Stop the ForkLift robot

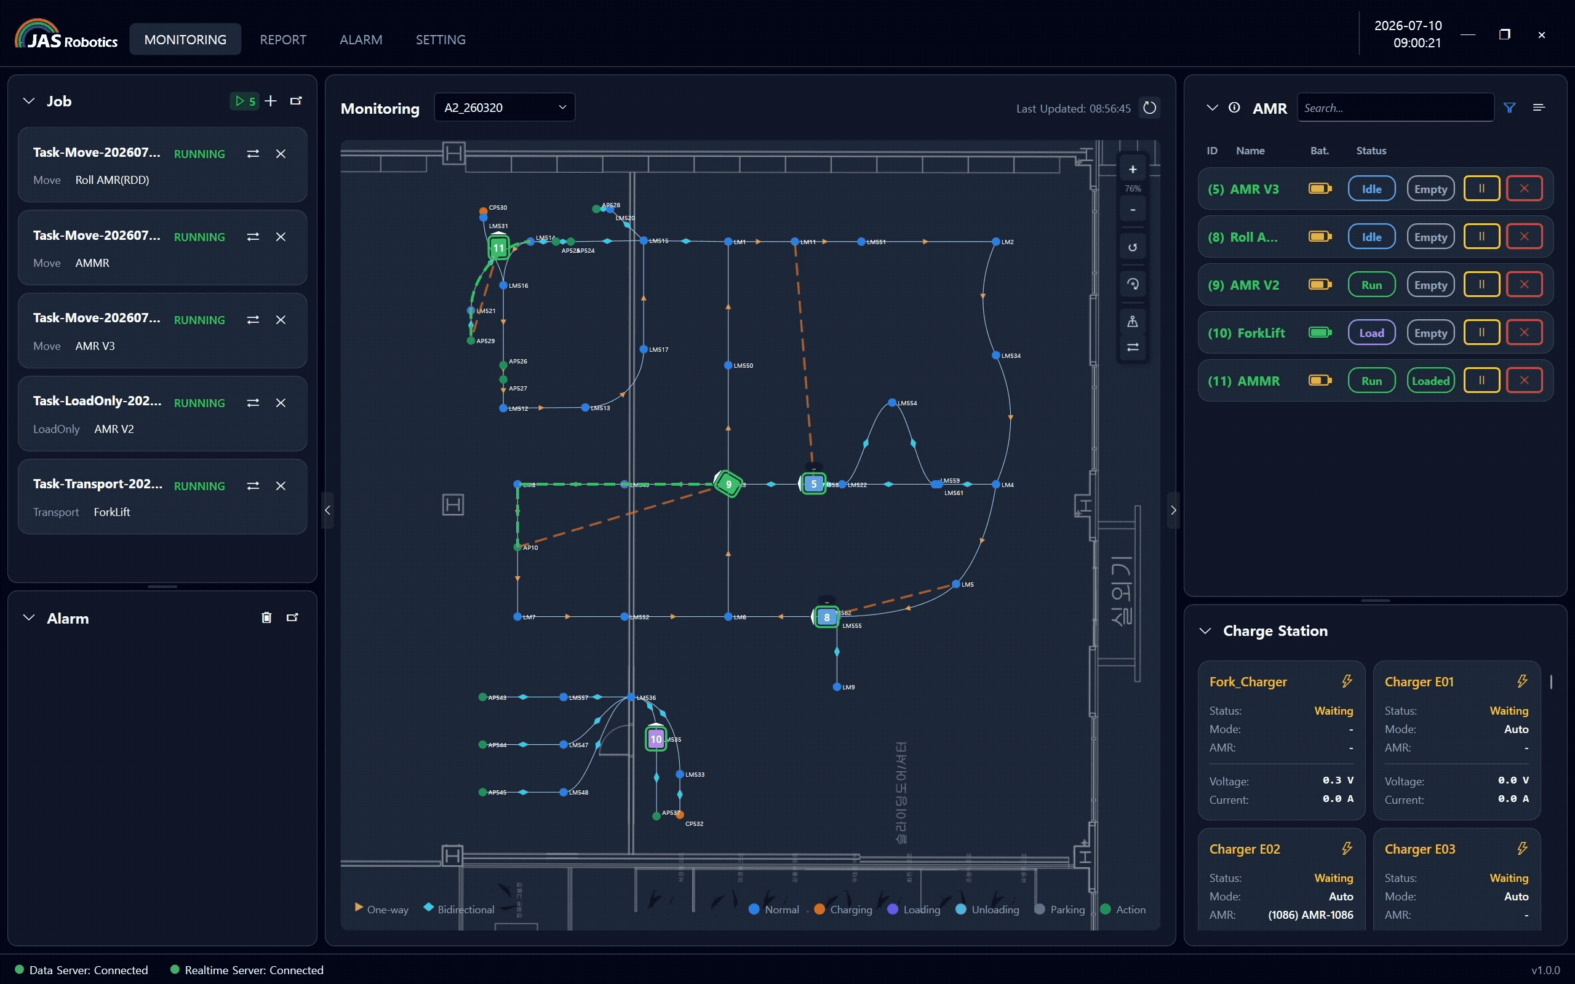tap(1523, 333)
